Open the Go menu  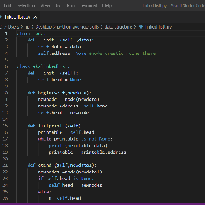click(58, 6)
